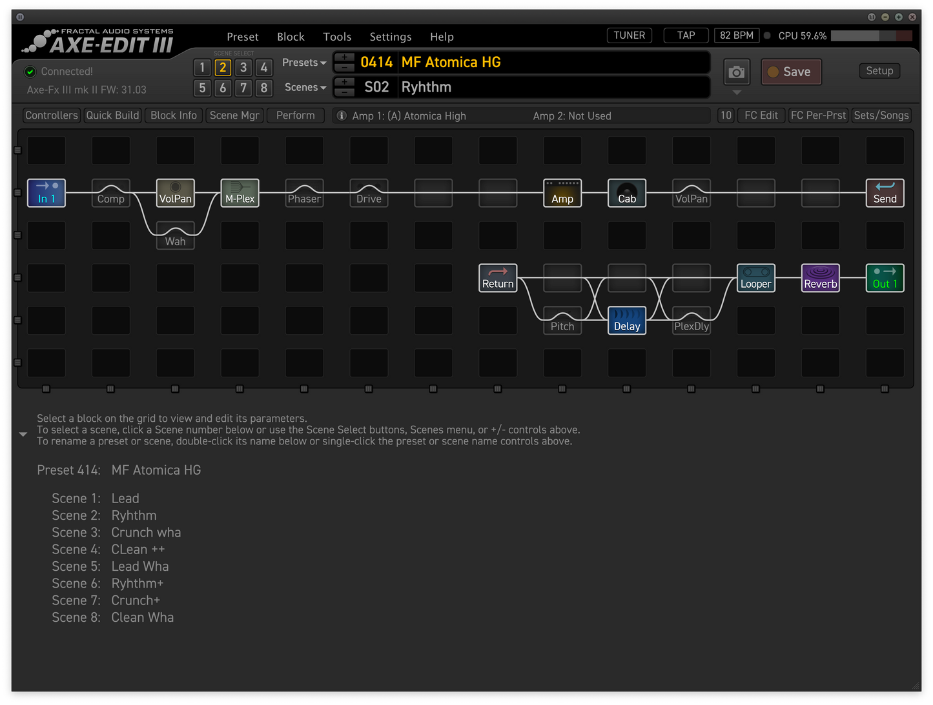
Task: Open the Settings menu
Action: pyautogui.click(x=390, y=37)
